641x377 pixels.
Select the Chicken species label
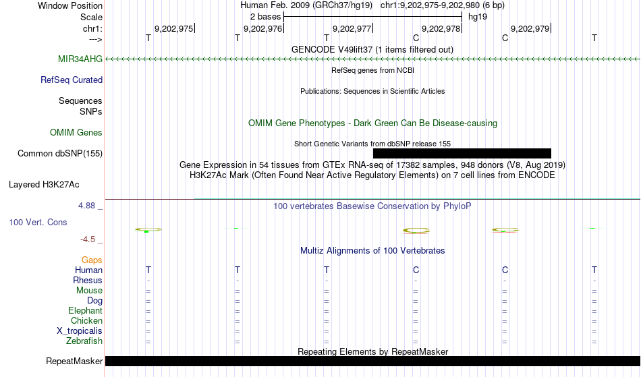tap(86, 320)
